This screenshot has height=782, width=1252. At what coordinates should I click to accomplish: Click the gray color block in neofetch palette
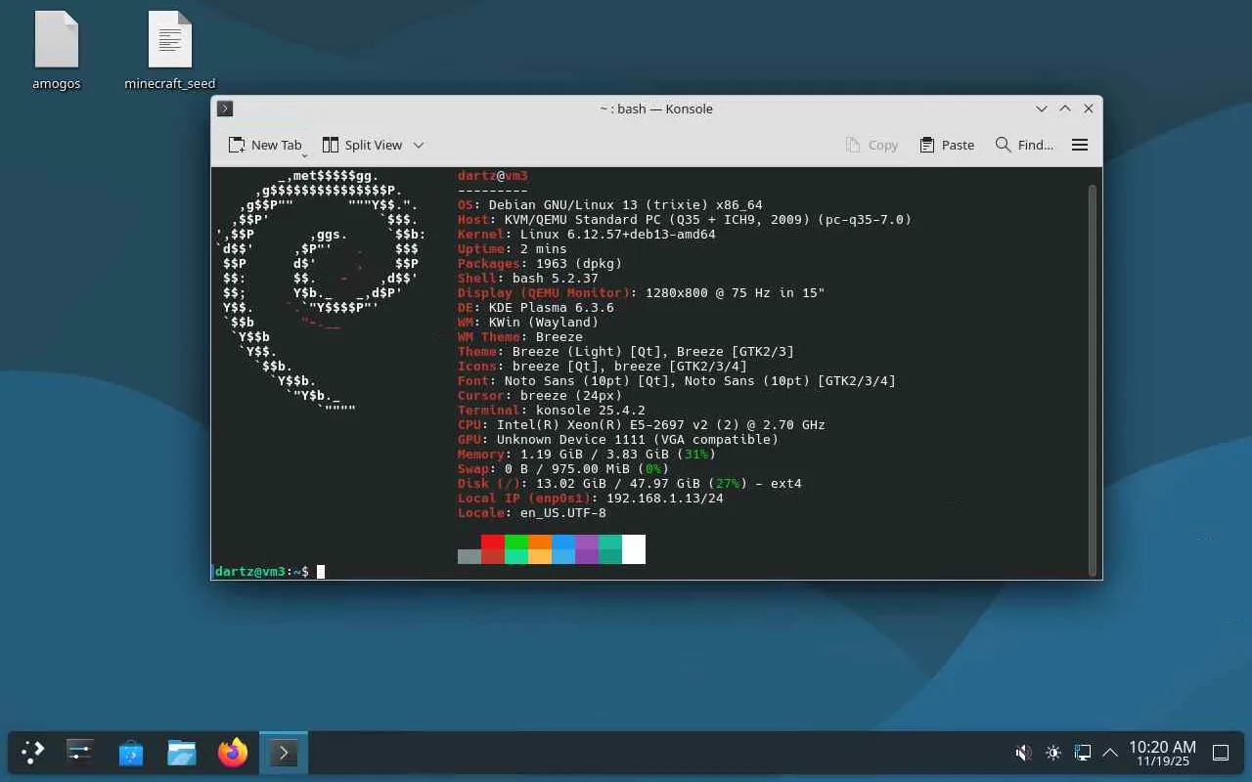(469, 556)
